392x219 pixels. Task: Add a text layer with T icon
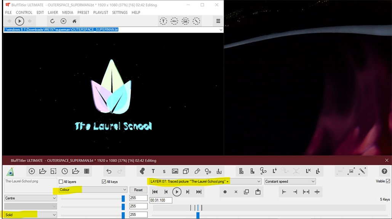pos(153,171)
